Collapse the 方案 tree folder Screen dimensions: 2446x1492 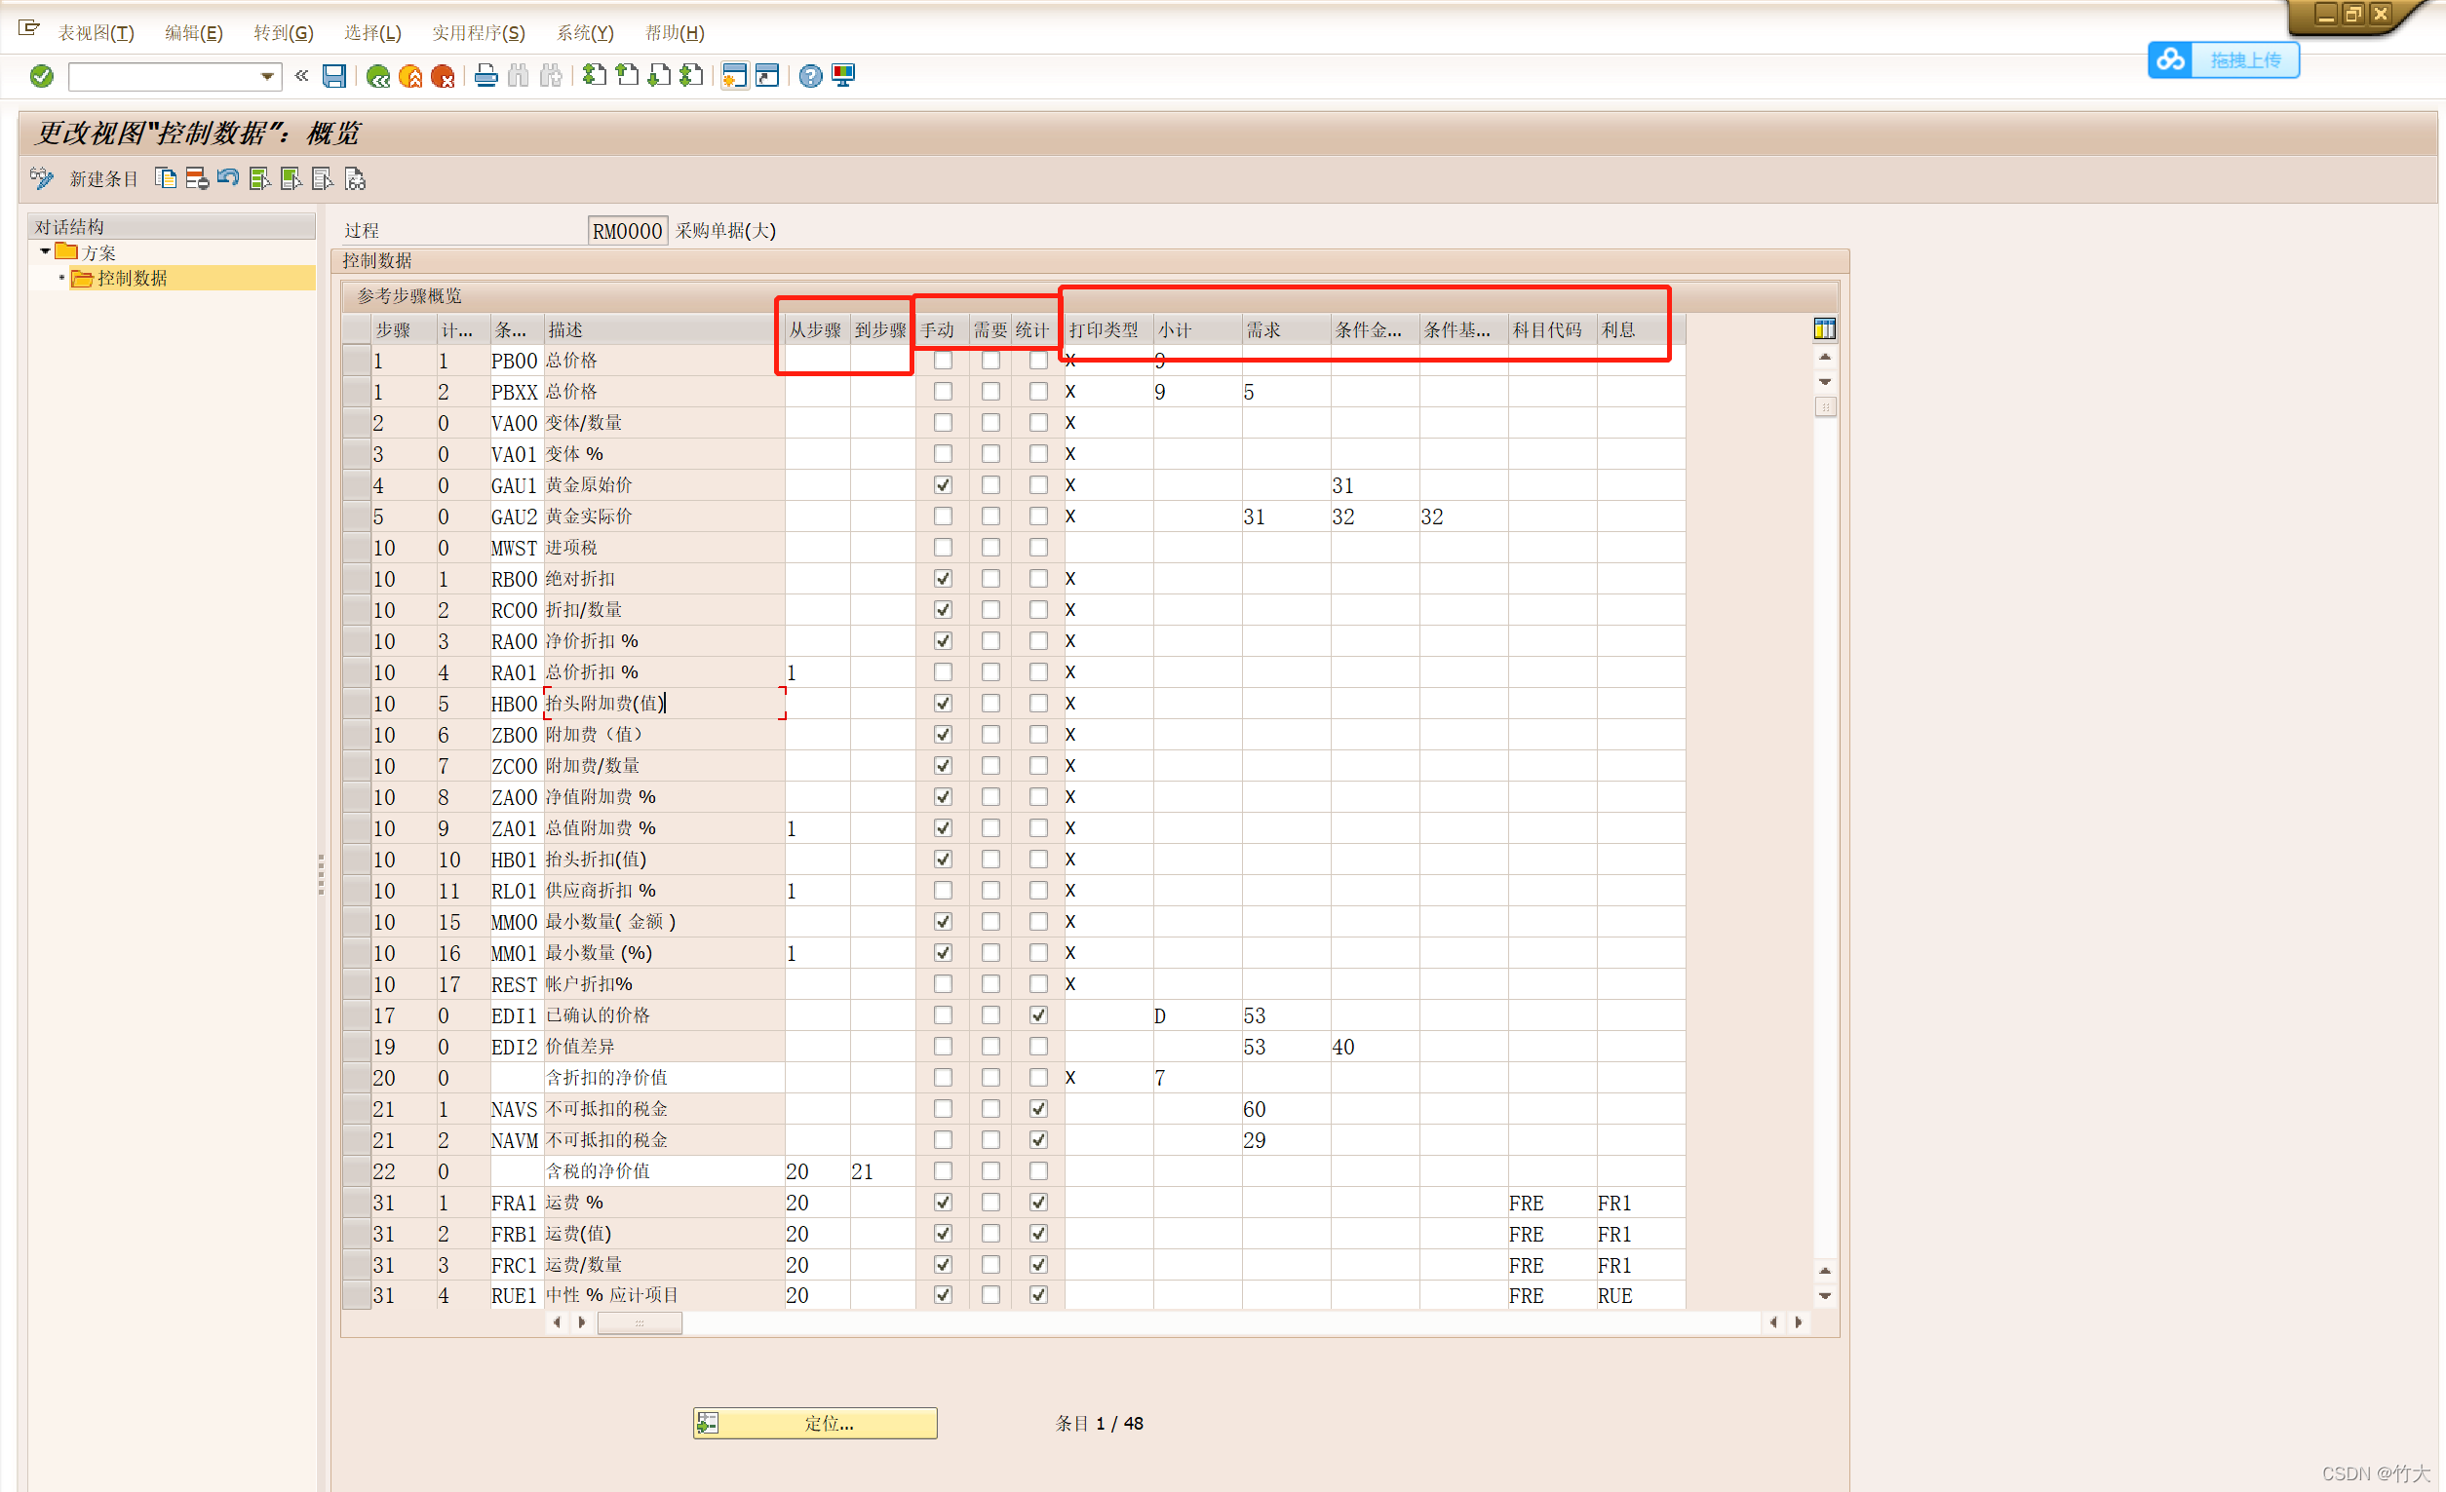45,252
